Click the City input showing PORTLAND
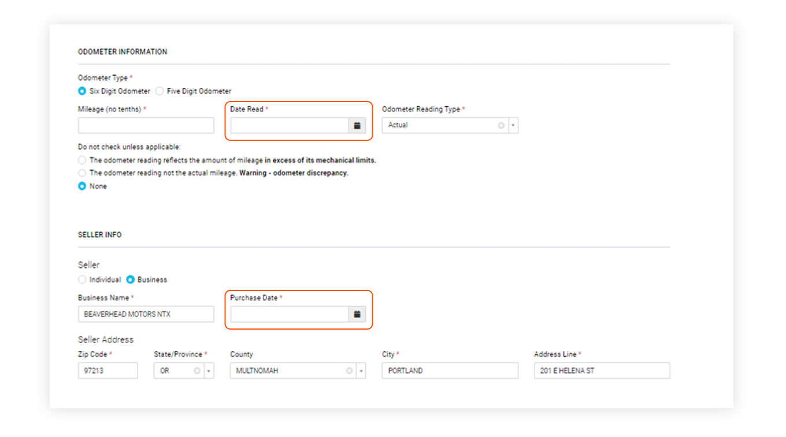The width and height of the screenshot is (786, 437). point(450,370)
